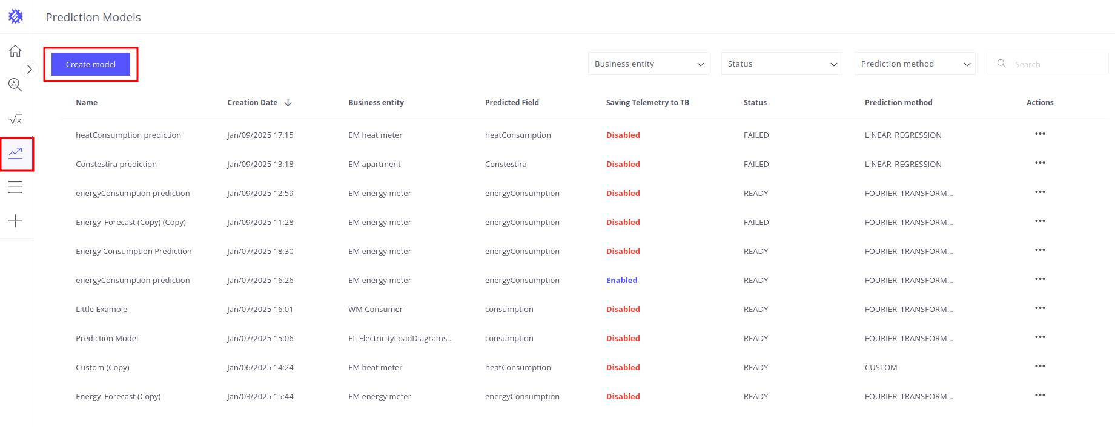Toggle Enabled telemetry status for energyConsumption prediction
This screenshot has height=427, width=1115.
pos(621,280)
